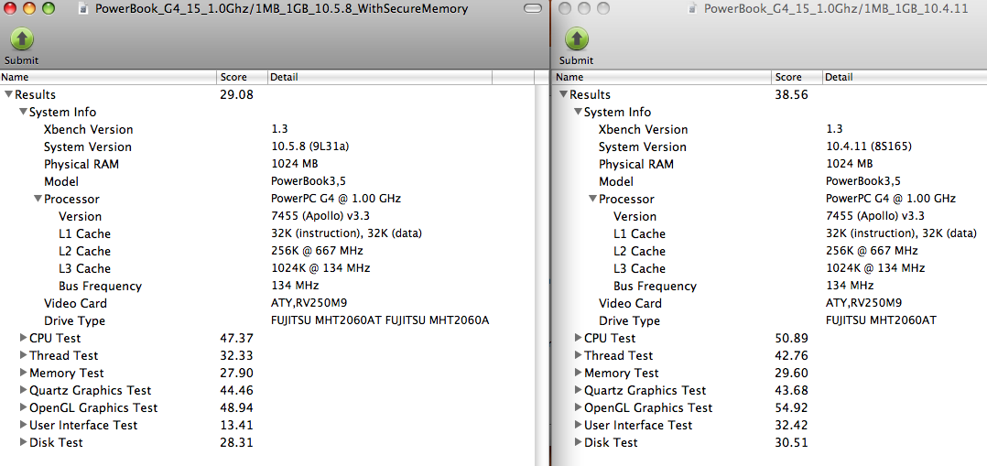Select the overall score 29.08
Viewport: 987px width, 466px height.
click(x=236, y=95)
